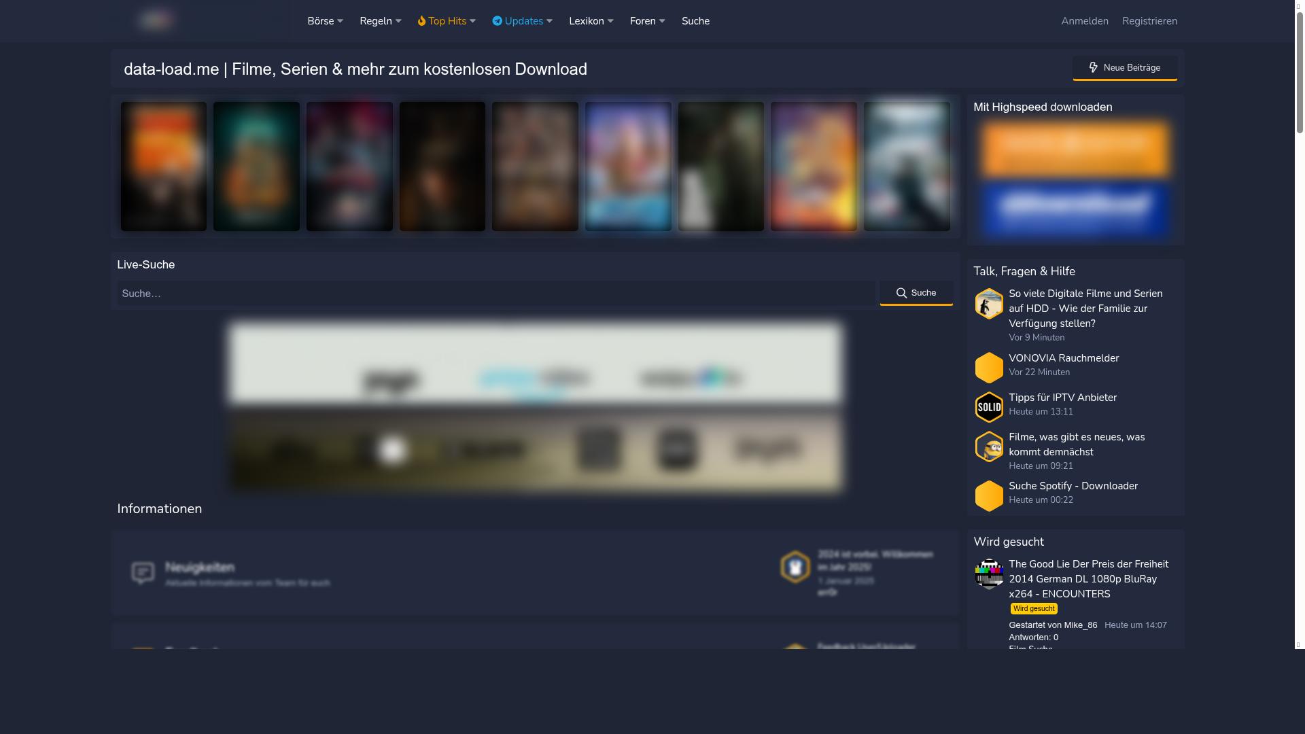This screenshot has width=1305, height=734.
Task: Click the avatar beside the HDD thread
Action: (989, 304)
